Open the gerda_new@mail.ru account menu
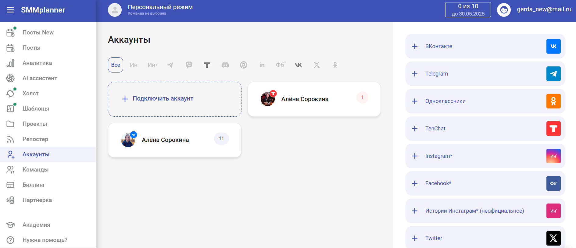 tap(544, 9)
